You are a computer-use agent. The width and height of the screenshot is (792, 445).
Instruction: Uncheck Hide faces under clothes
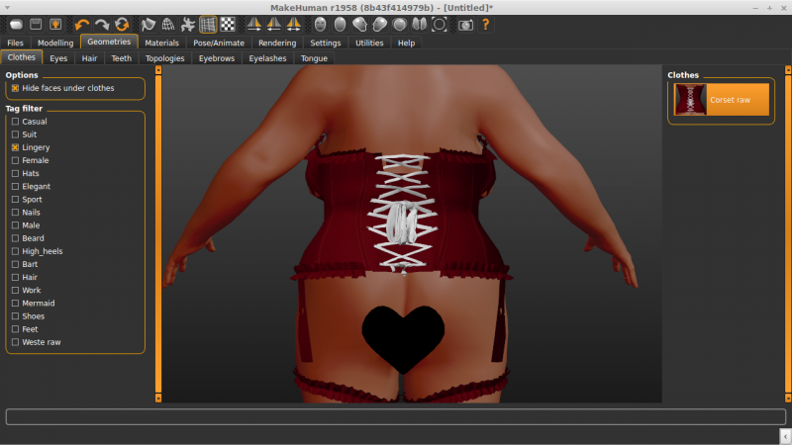[x=15, y=88]
